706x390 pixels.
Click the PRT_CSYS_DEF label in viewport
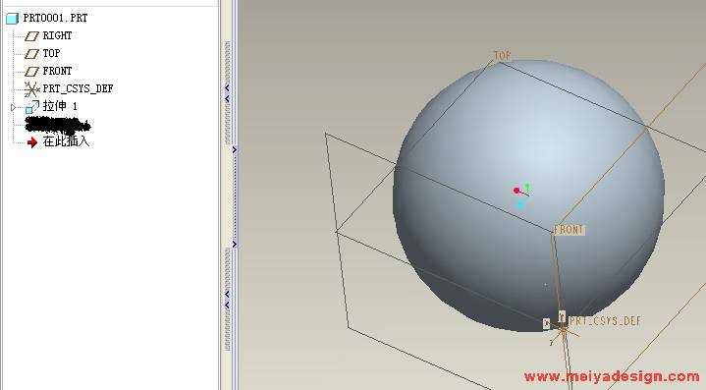pyautogui.click(x=605, y=321)
